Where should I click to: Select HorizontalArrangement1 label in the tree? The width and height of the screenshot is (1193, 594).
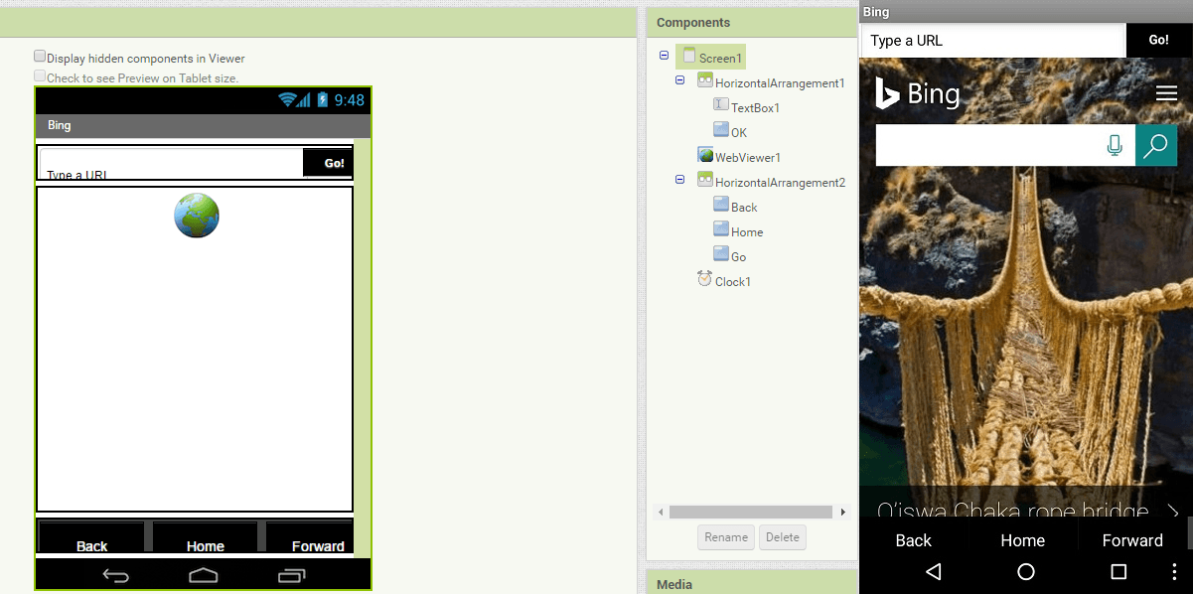(x=780, y=83)
